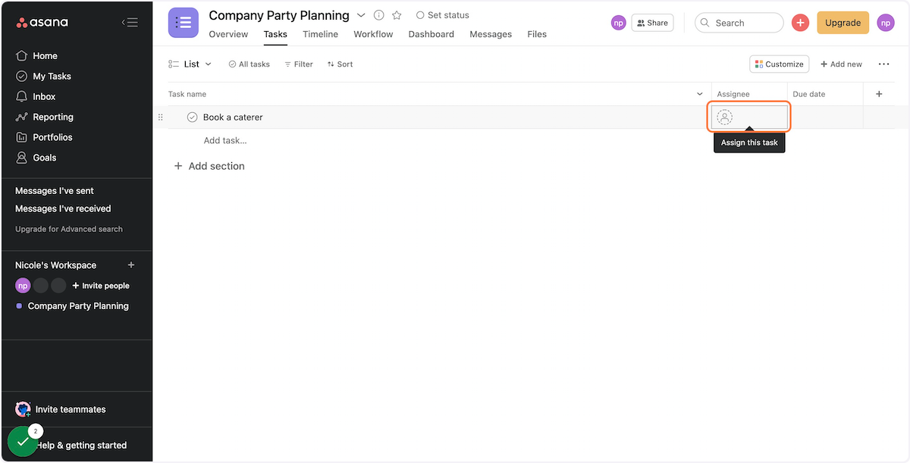This screenshot has width=910, height=463.
Task: Open Portfolios in the sidebar
Action: 52,137
